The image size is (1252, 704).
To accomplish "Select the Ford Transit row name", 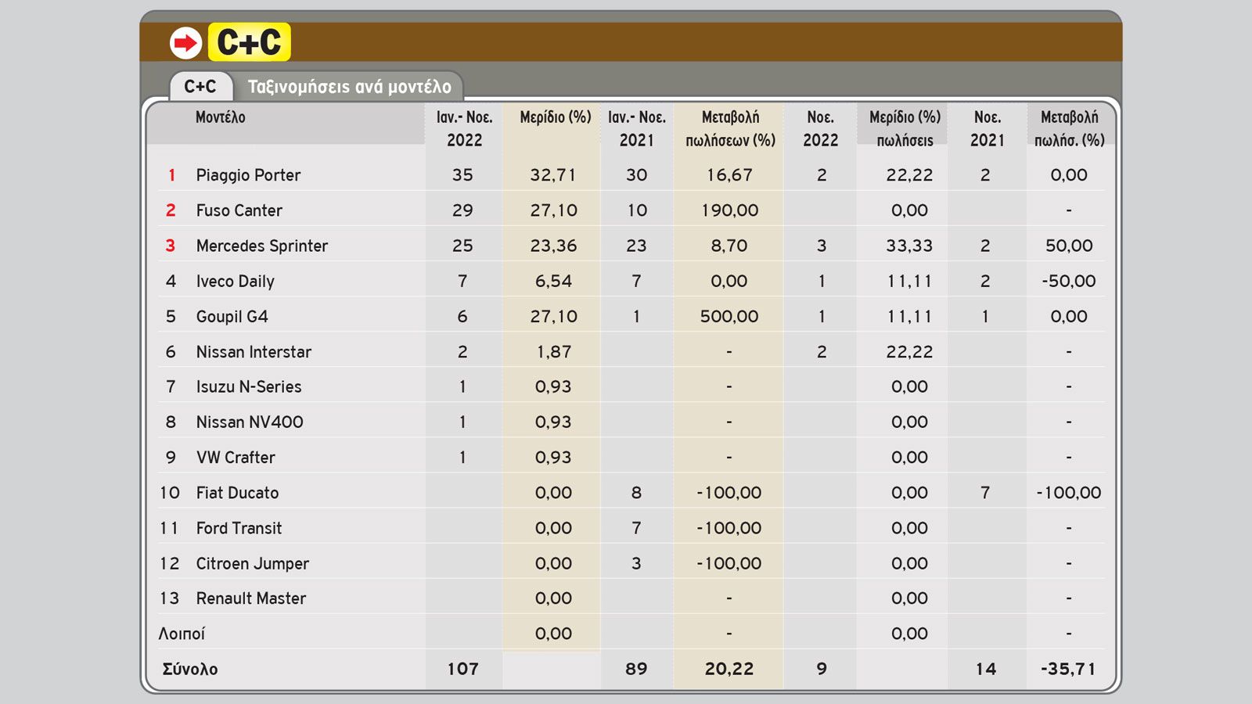I will click(239, 528).
